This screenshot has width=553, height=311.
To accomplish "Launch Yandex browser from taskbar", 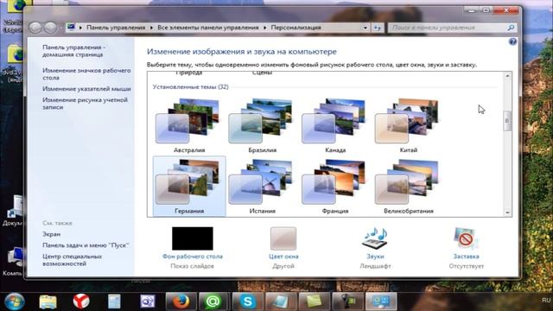I will (x=81, y=301).
